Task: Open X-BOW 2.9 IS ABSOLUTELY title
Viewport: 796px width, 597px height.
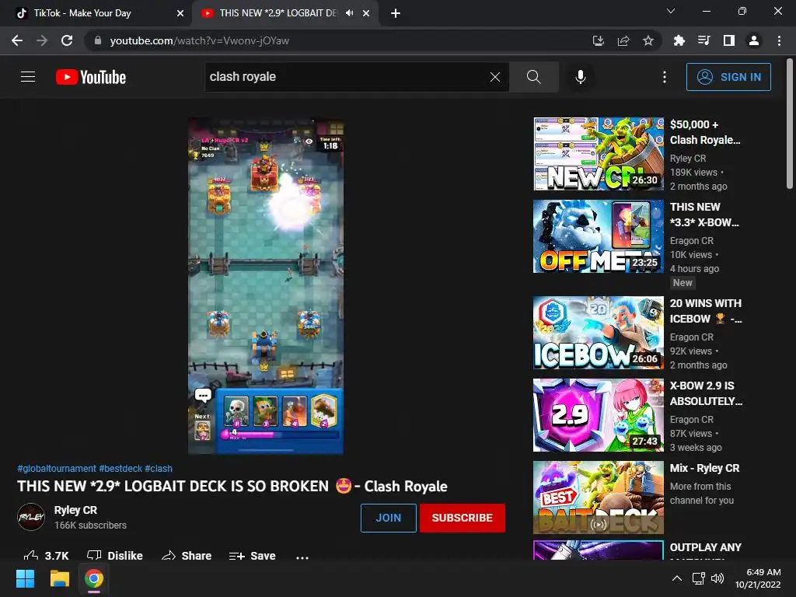Action: point(706,393)
